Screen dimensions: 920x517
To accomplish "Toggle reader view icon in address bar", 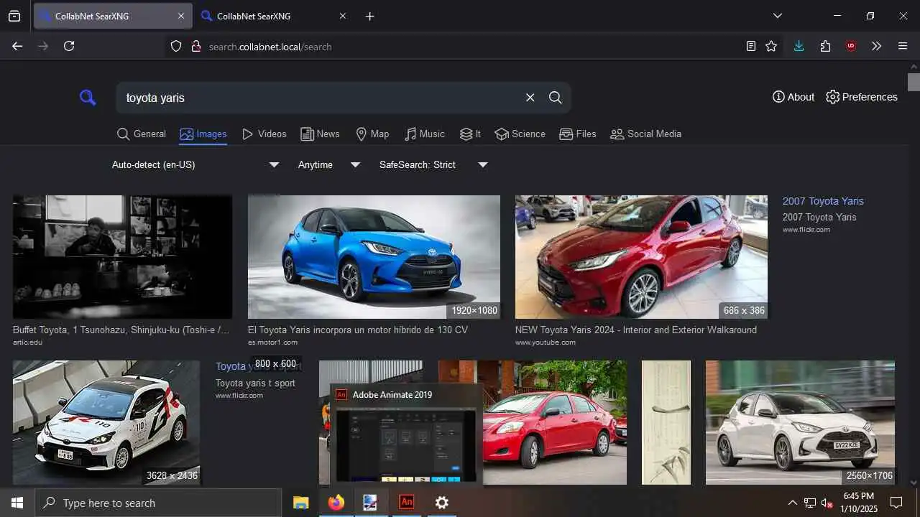I will [x=750, y=46].
